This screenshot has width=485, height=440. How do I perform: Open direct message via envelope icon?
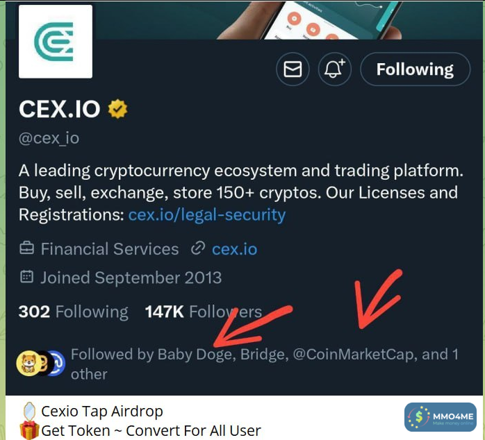click(293, 69)
